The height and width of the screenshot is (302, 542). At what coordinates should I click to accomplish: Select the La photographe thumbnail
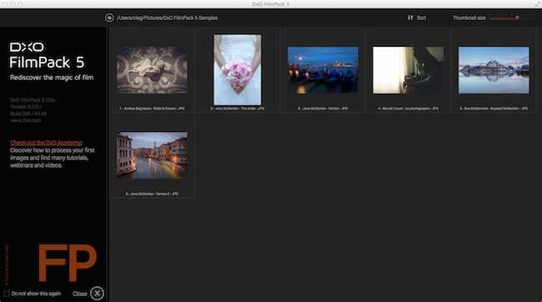[408, 70]
